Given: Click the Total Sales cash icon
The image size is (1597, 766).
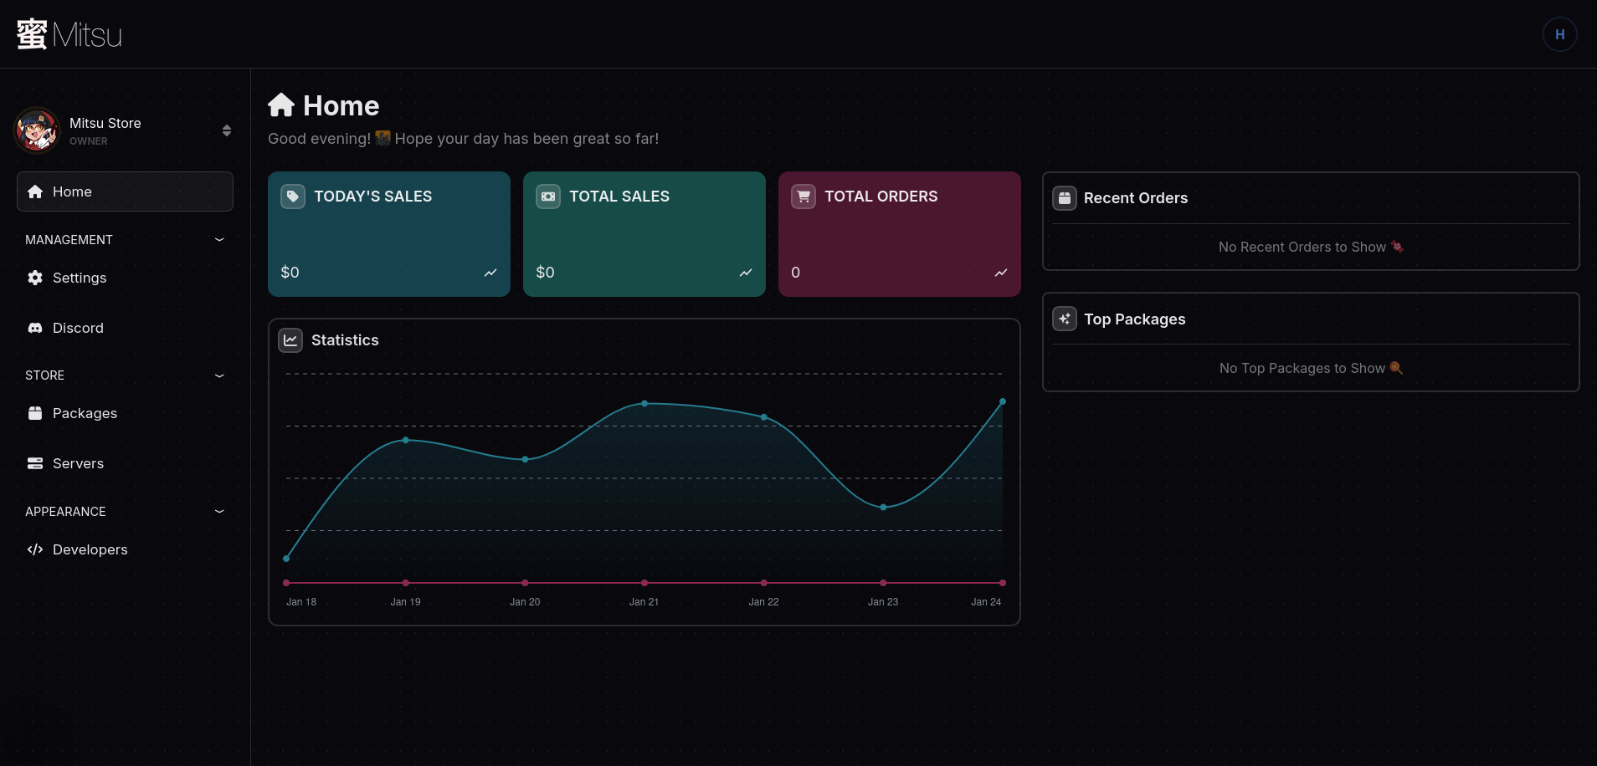Looking at the screenshot, I should point(548,197).
